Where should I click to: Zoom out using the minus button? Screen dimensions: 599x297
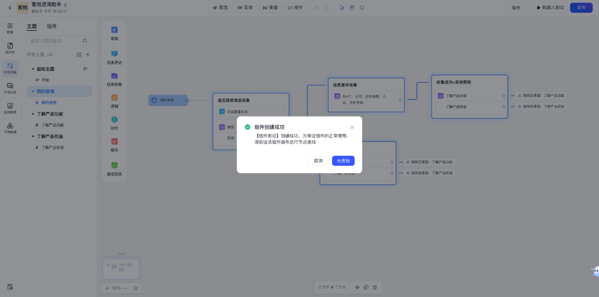point(125,288)
